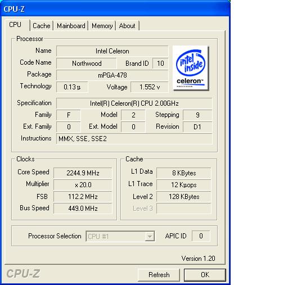Screen dimensions: 288x285
Task: Select the Model value '2'
Action: tap(133, 115)
